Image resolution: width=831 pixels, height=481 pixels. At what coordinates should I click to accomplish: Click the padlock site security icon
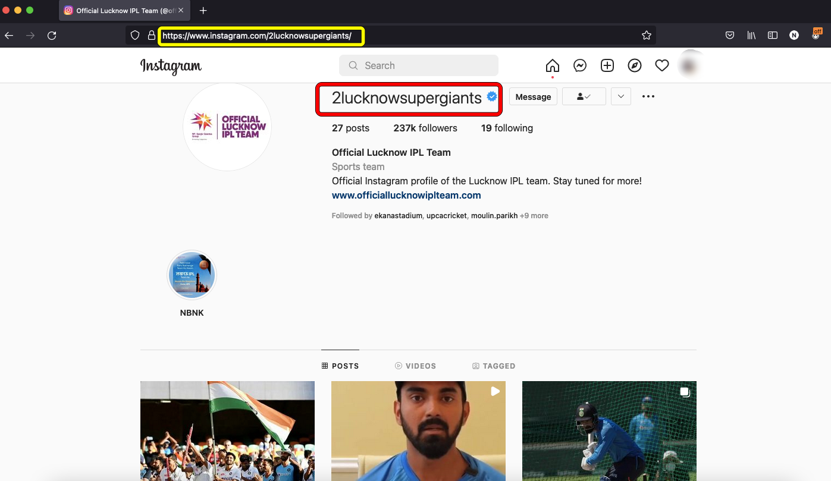pyautogui.click(x=152, y=36)
